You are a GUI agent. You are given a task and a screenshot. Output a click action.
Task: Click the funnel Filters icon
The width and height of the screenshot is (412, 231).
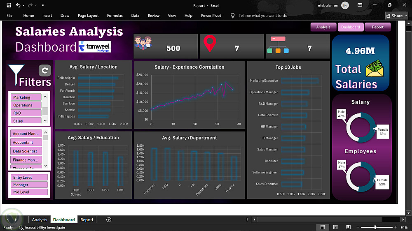[x=16, y=74]
